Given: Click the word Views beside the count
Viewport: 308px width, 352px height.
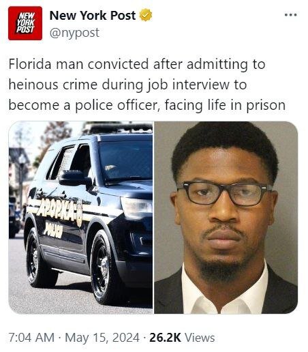Looking at the screenshot, I should tap(200, 338).
